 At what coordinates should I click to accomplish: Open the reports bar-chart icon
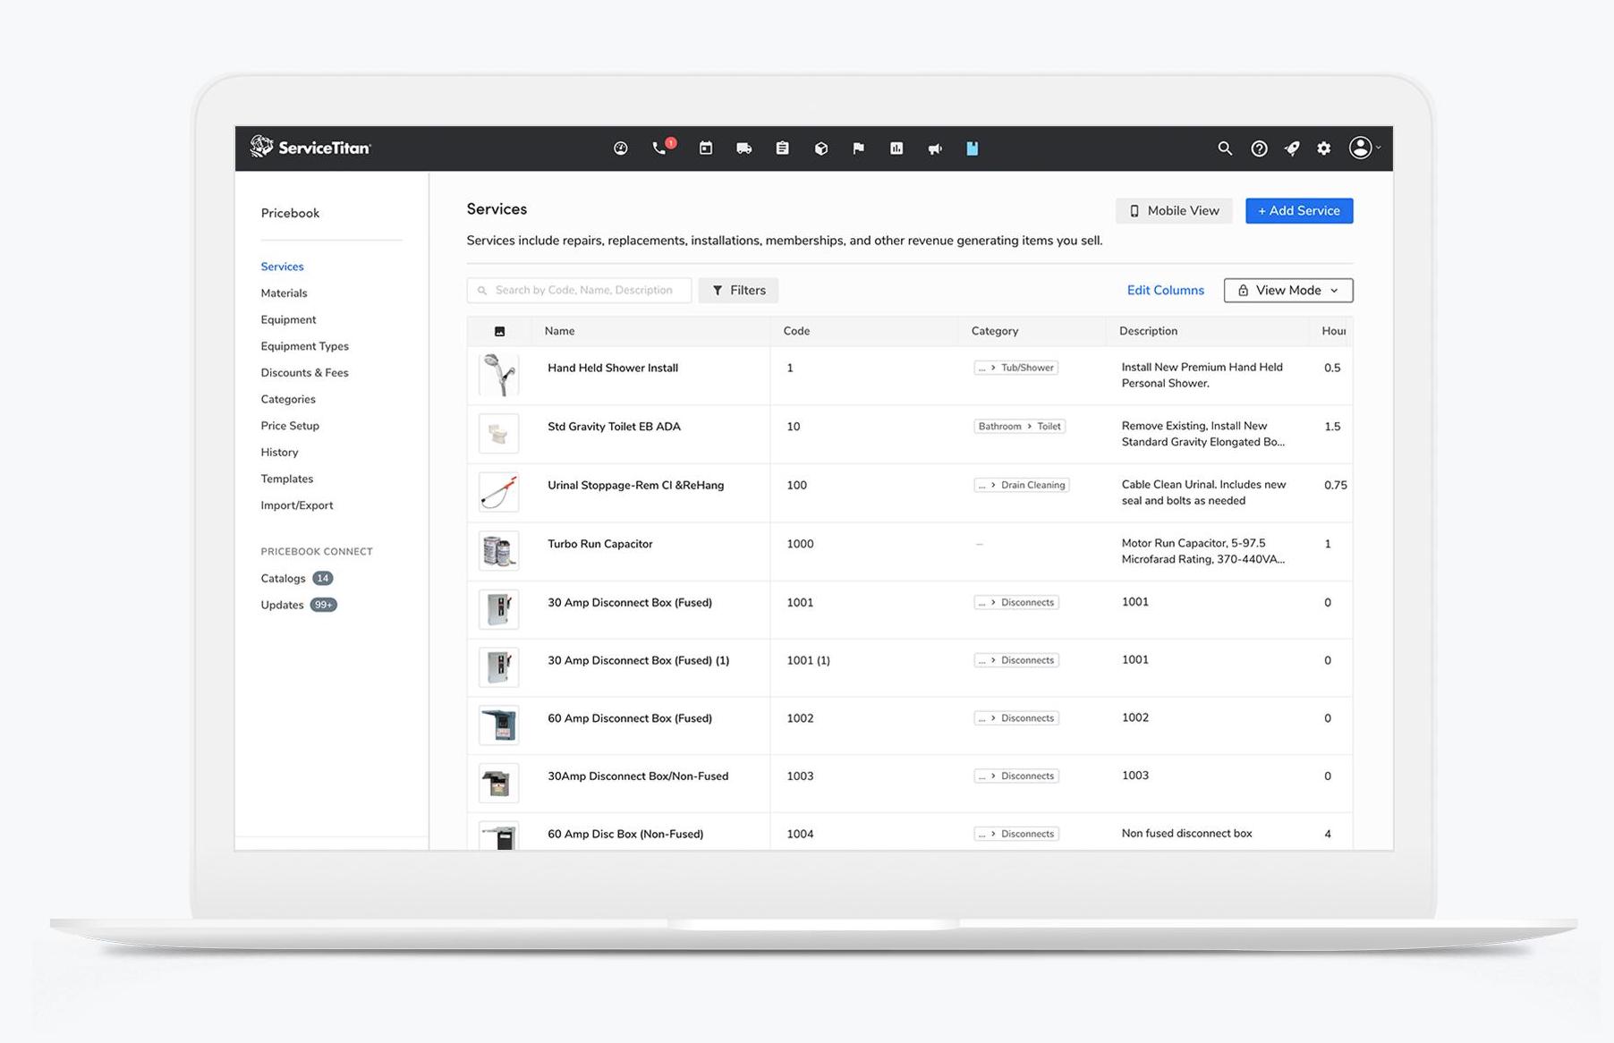[x=896, y=148]
